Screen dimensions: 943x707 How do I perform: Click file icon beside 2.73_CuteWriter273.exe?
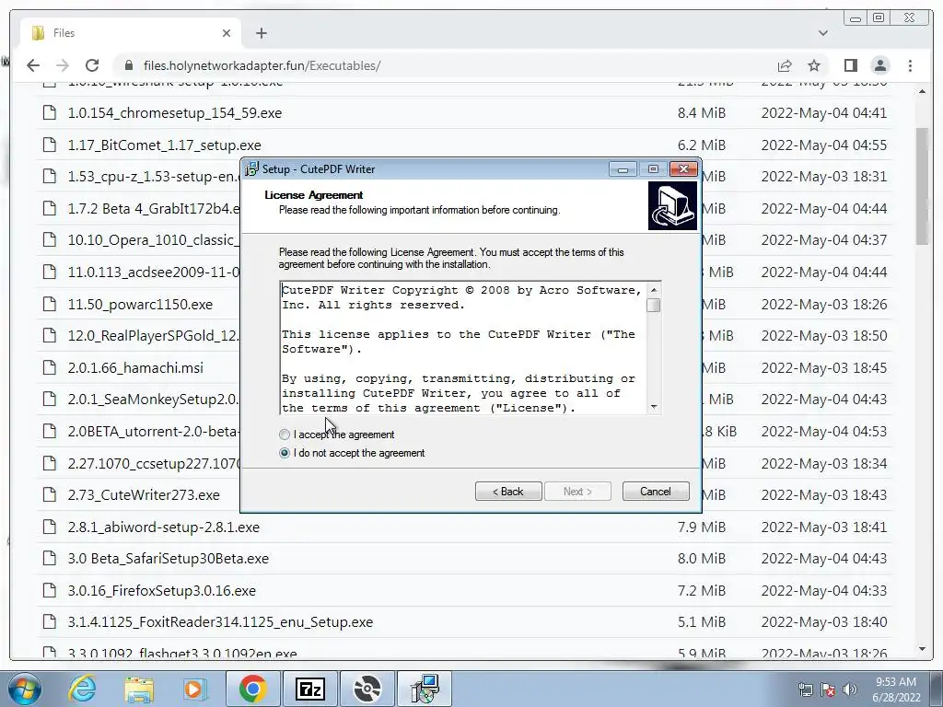point(50,494)
